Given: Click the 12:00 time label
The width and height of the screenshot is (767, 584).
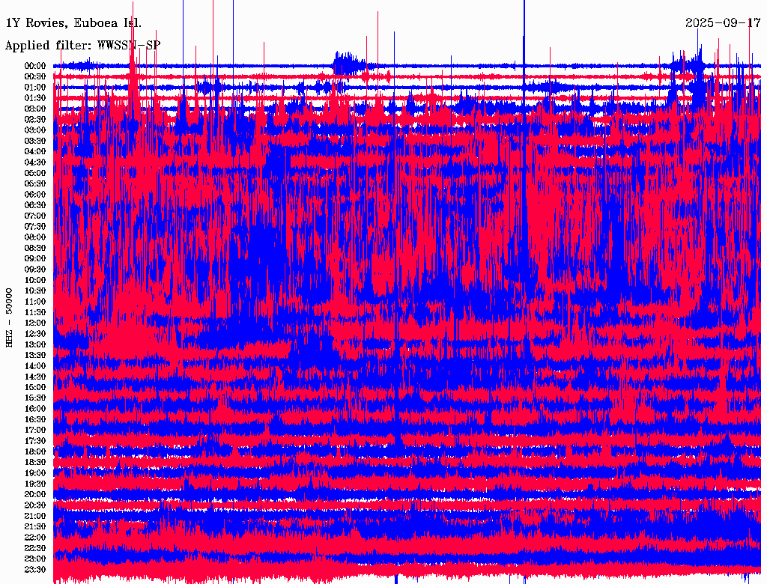Looking at the screenshot, I should click(x=35, y=323).
